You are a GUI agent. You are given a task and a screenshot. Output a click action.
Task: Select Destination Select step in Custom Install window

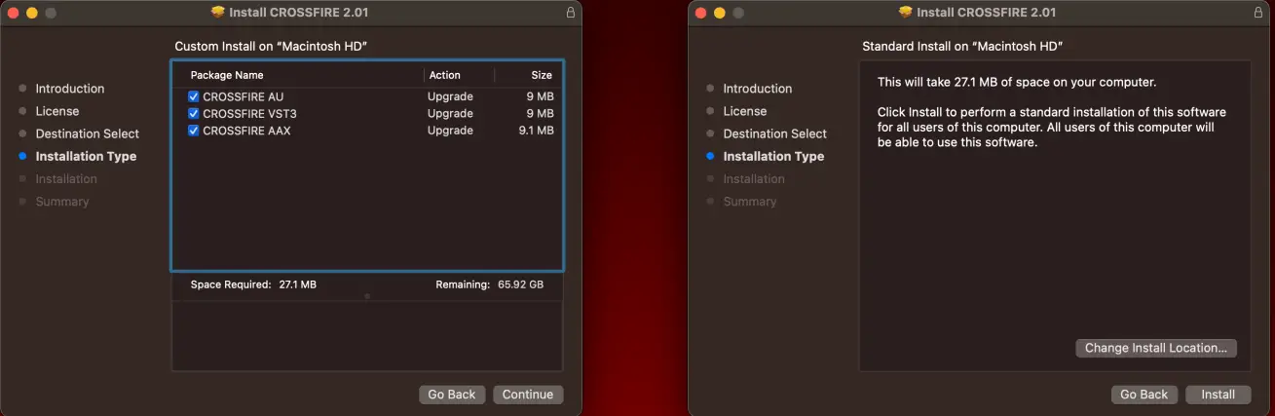pyautogui.click(x=88, y=133)
